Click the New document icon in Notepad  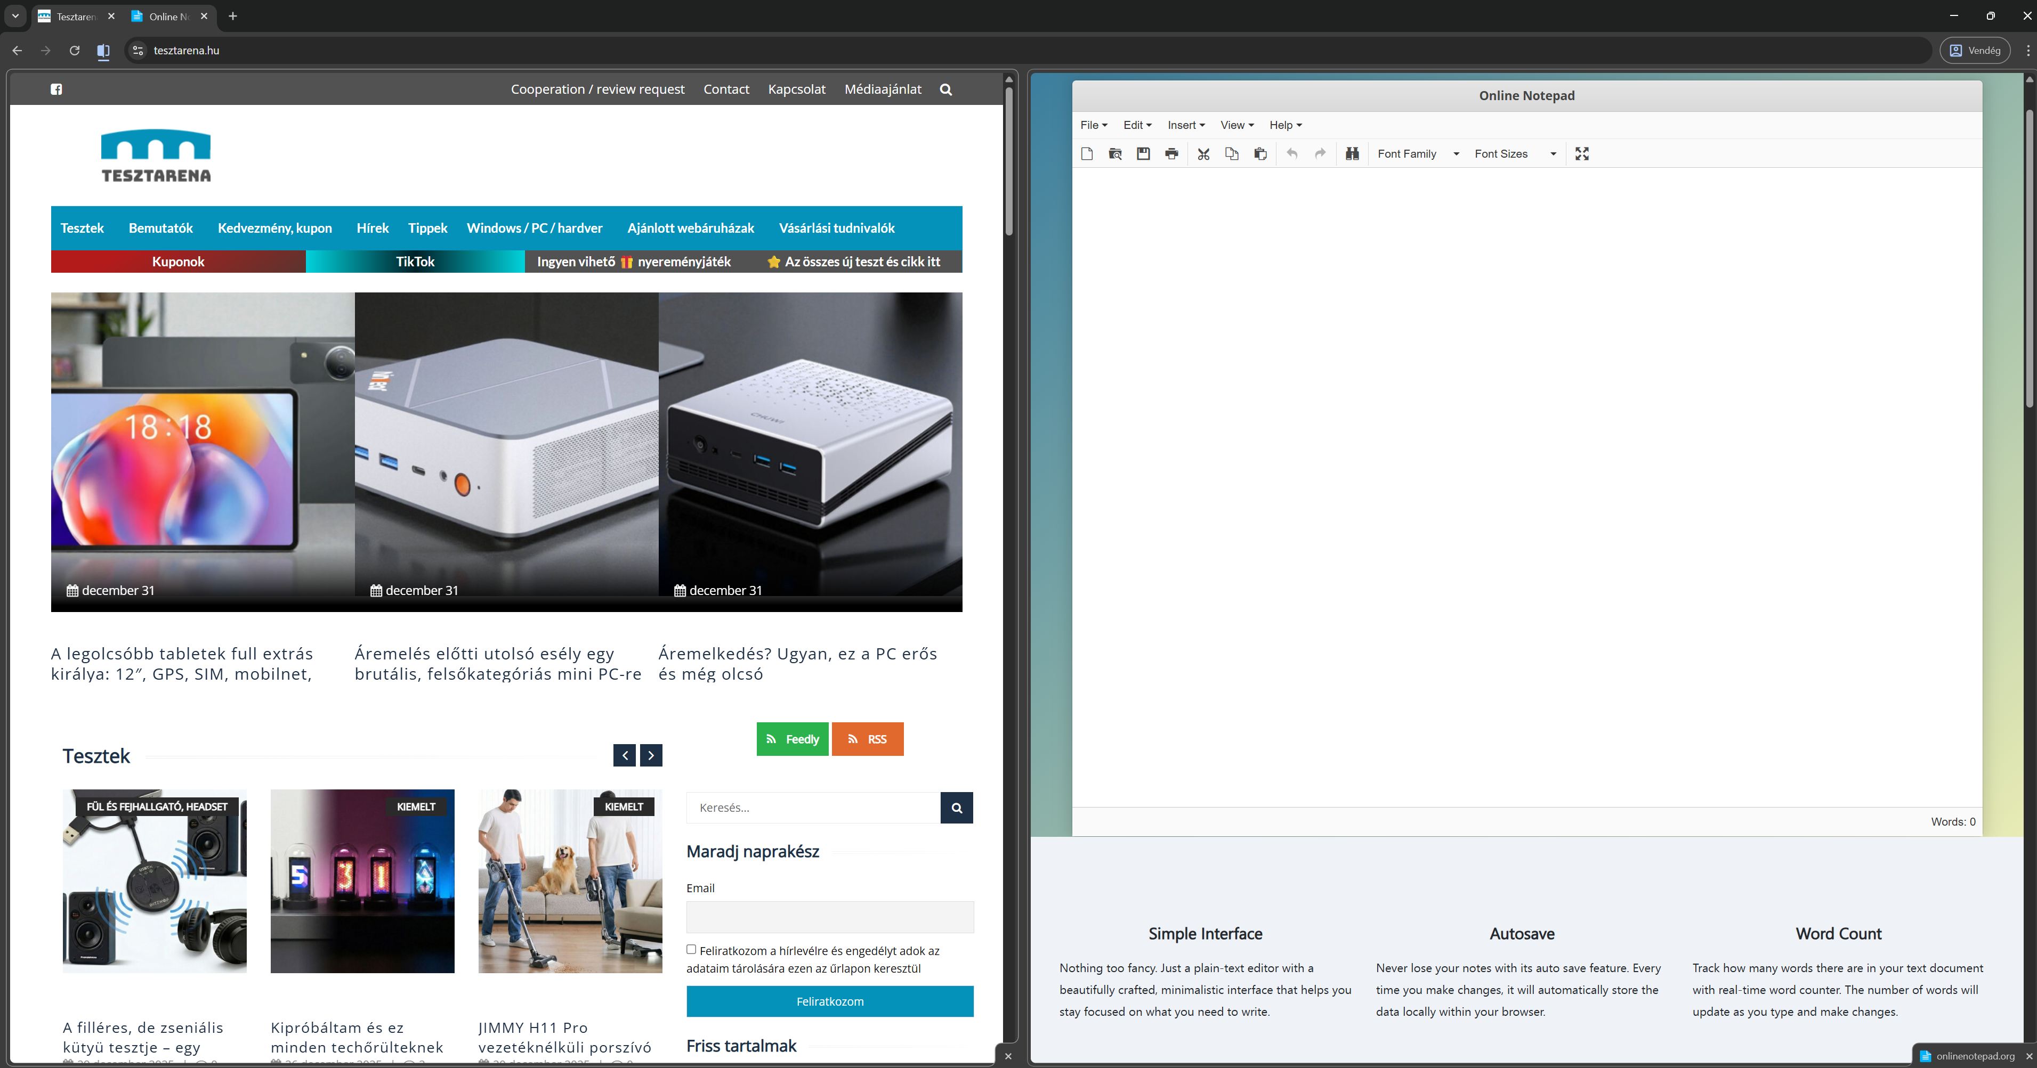point(1087,154)
